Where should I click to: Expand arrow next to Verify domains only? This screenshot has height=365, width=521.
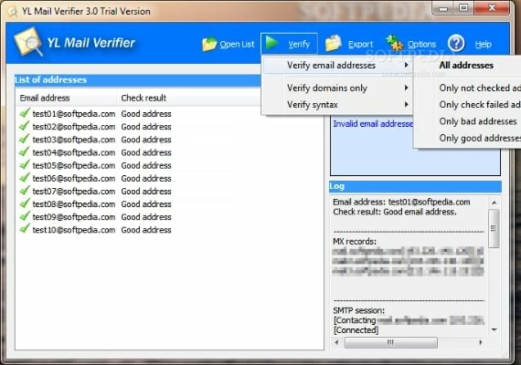coord(406,88)
